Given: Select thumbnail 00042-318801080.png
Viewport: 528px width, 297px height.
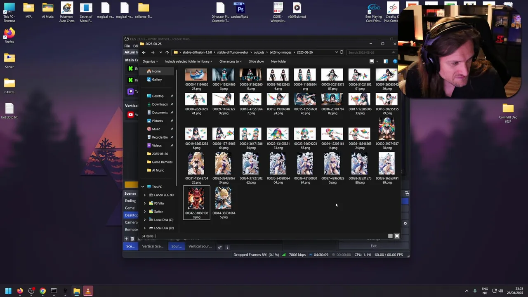Looking at the screenshot, I should [196, 203].
